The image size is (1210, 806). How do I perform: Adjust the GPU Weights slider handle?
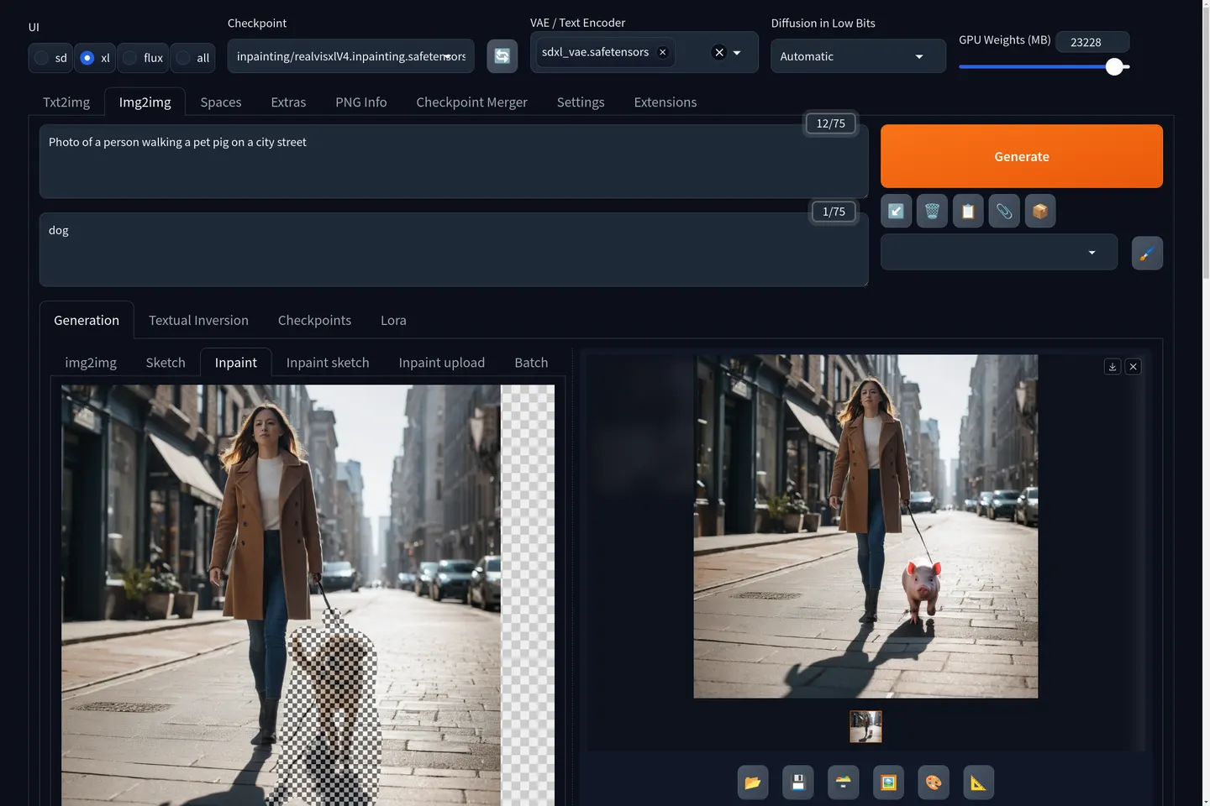(x=1114, y=66)
